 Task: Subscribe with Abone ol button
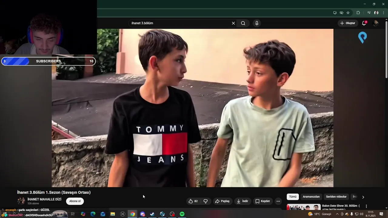coord(75,201)
